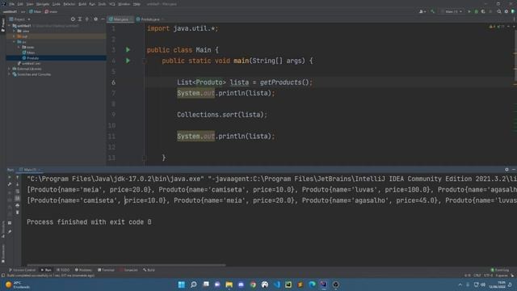This screenshot has width=517, height=291.
Task: Open the Main run configuration dropdown
Action: point(452,11)
